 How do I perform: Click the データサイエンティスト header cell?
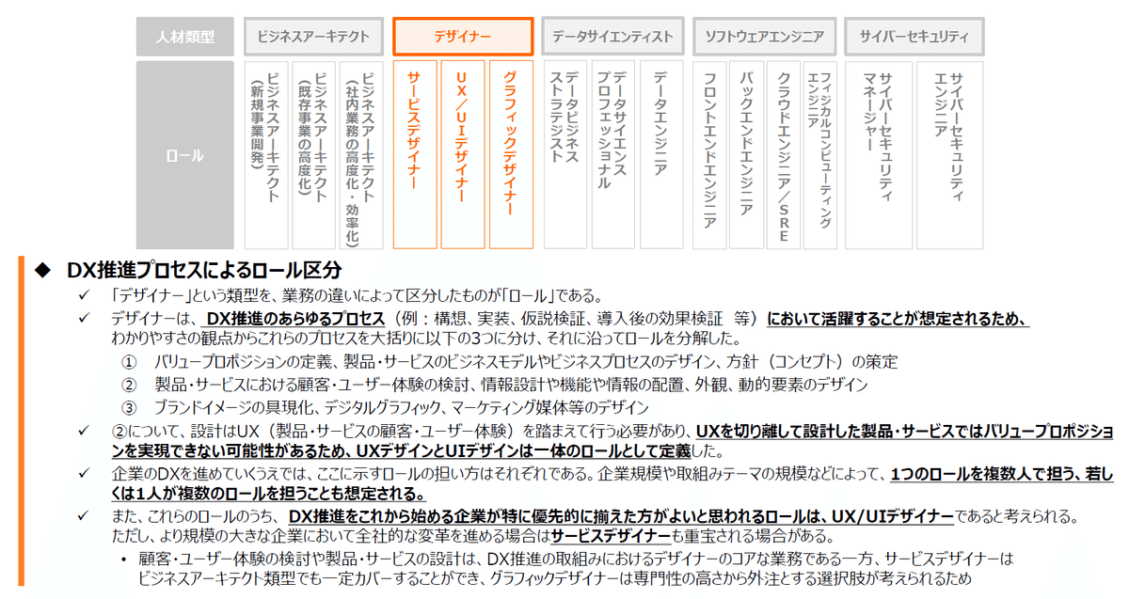(612, 36)
